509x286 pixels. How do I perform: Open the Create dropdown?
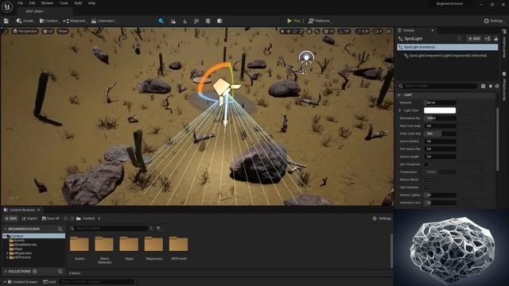(25, 21)
